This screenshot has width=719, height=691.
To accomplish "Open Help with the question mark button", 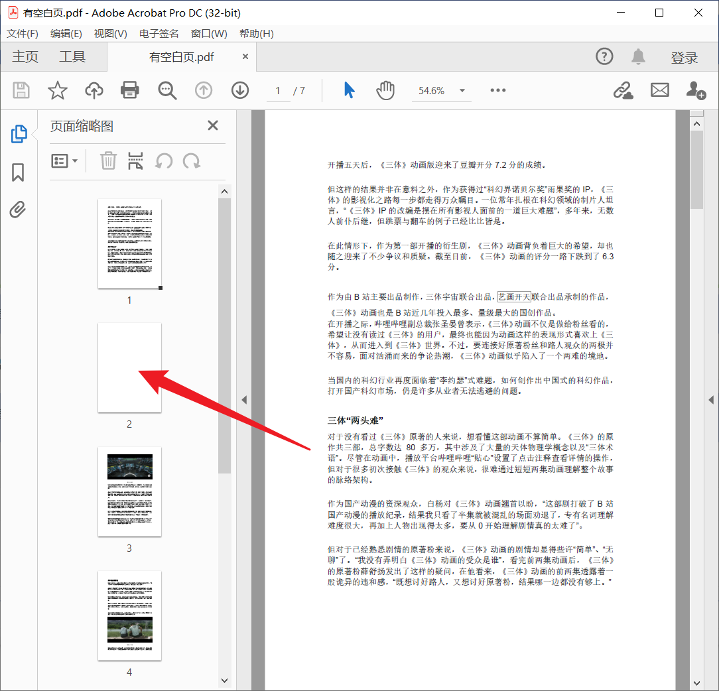I will click(604, 56).
